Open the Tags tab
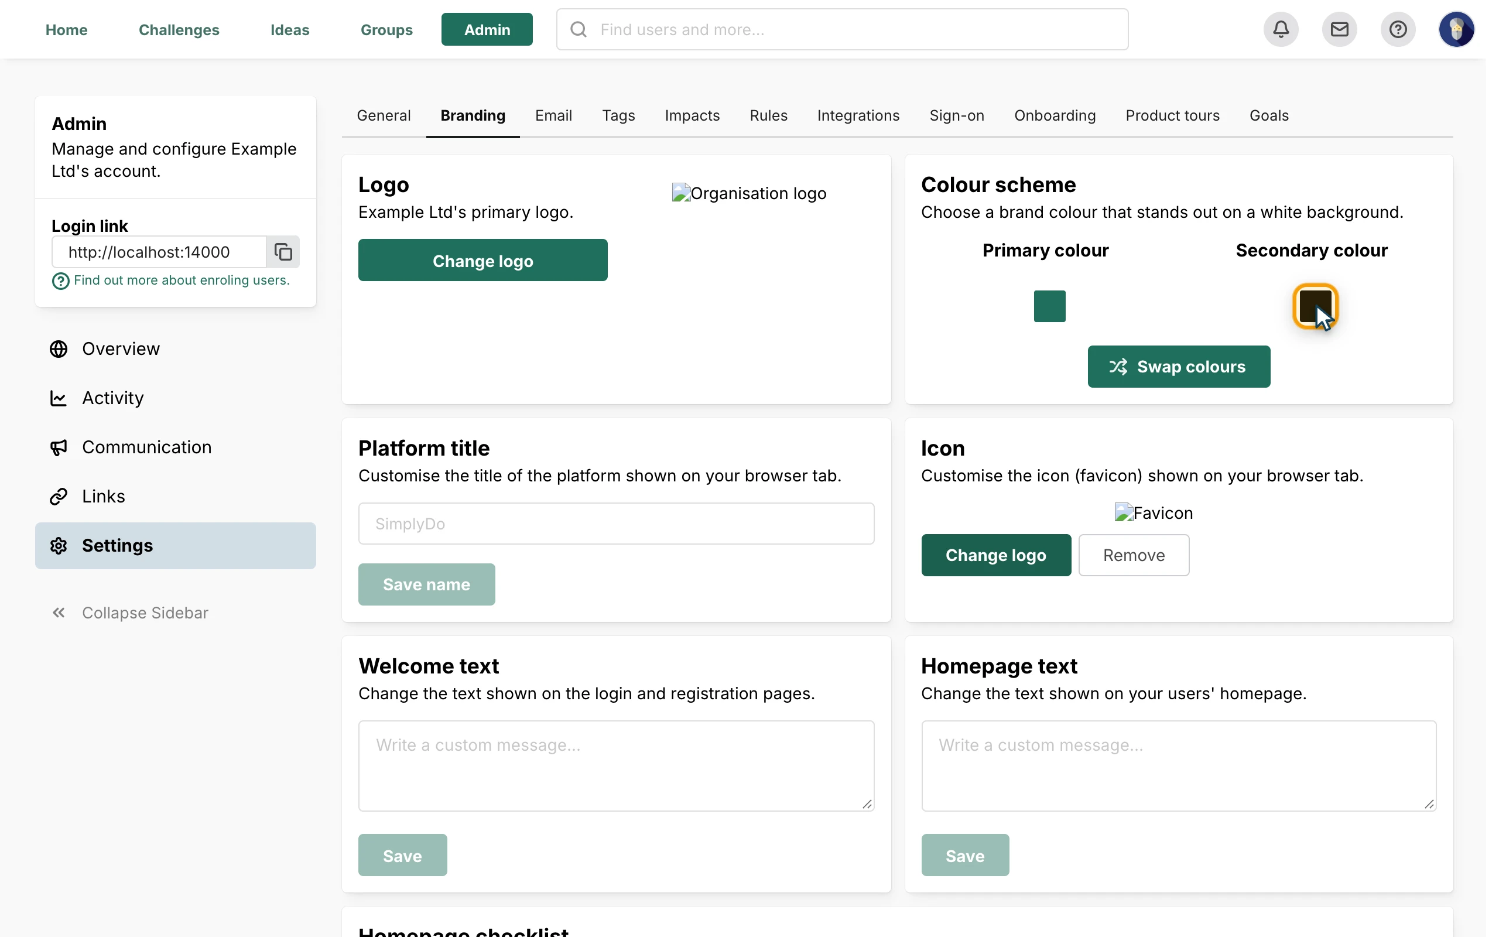Screen dimensions: 1499x937 click(618, 115)
